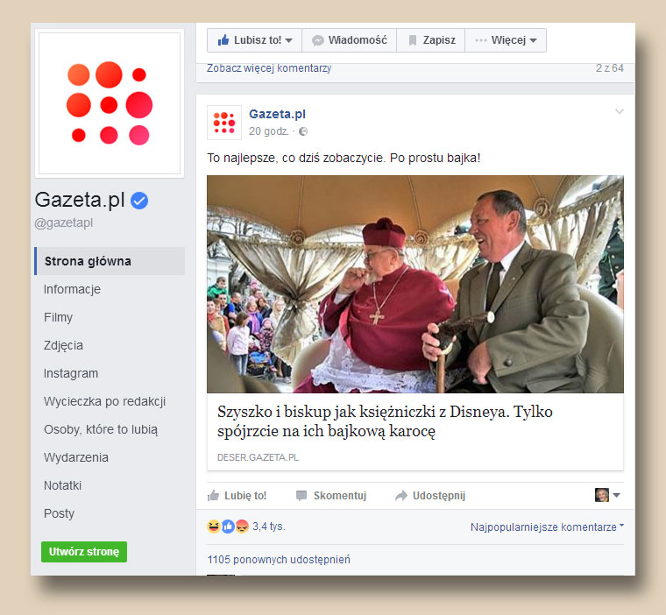Click the globe public-visibility icon

[303, 131]
